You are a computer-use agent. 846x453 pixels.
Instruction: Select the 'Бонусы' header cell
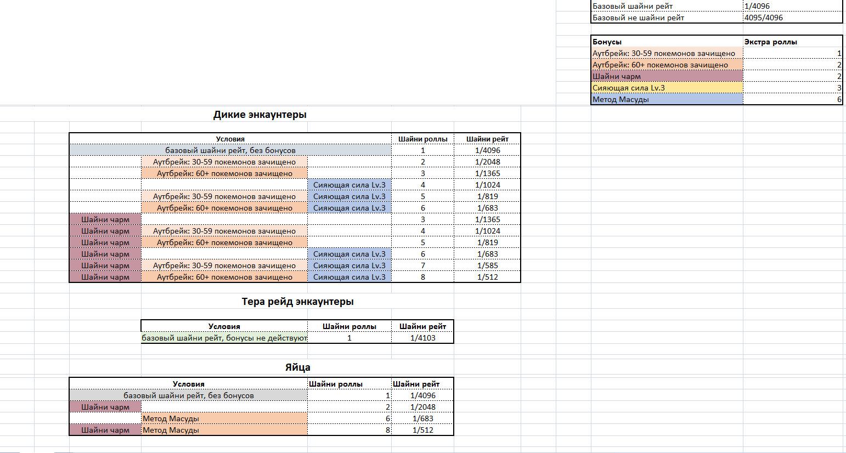click(667, 42)
